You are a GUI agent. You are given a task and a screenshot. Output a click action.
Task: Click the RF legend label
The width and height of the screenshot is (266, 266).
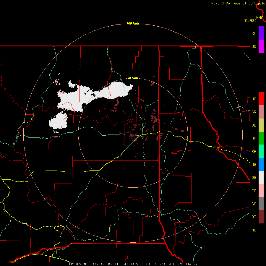[254, 33]
